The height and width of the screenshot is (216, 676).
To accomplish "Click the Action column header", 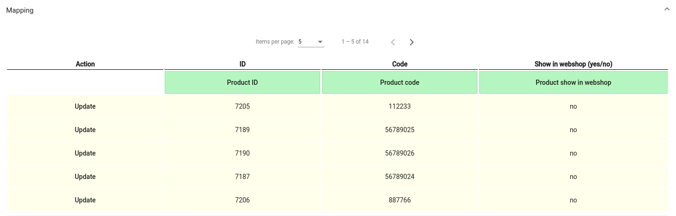I will click(85, 64).
